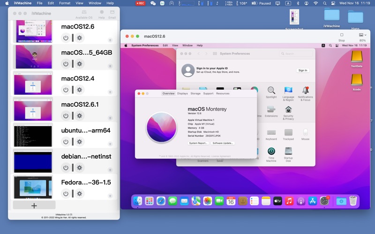Open Startup Disk preferences pane
The height and width of the screenshot is (234, 375).
point(288,154)
